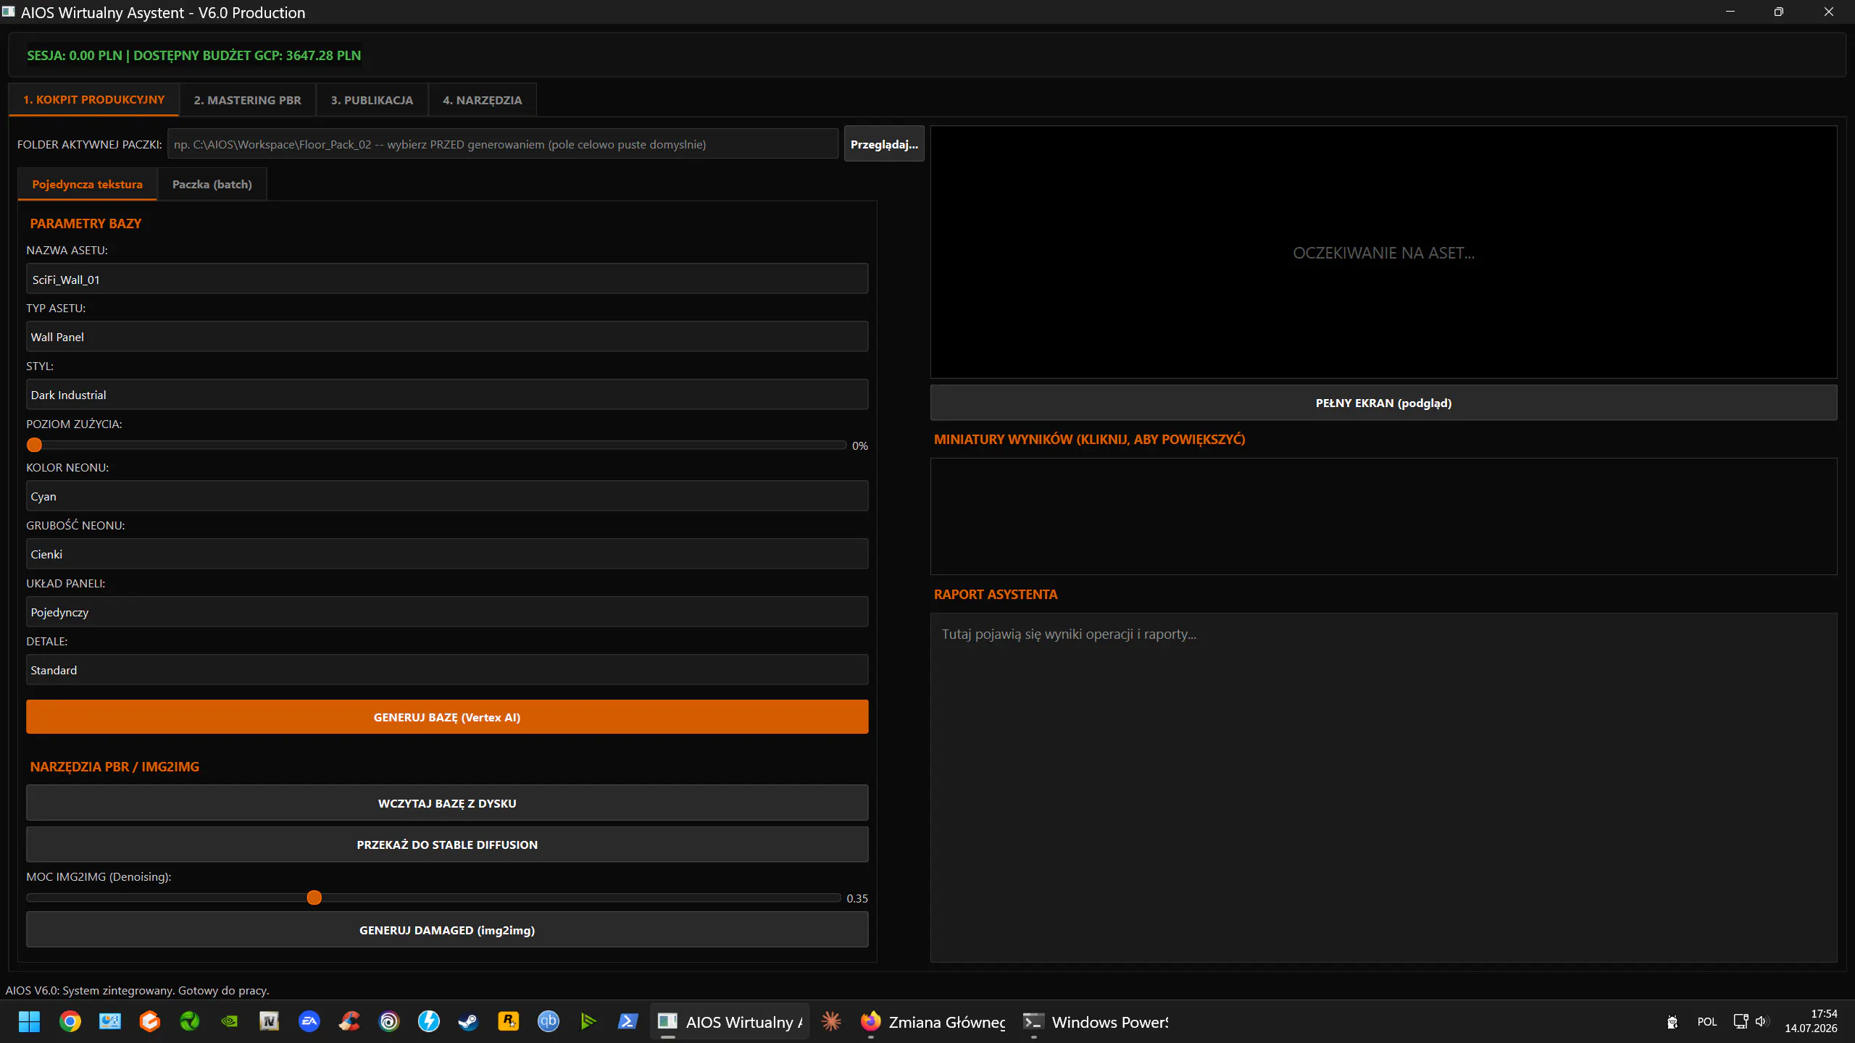Open the 4. NARZĘDZIA tab
Image resolution: width=1855 pixels, height=1043 pixels.
click(483, 100)
